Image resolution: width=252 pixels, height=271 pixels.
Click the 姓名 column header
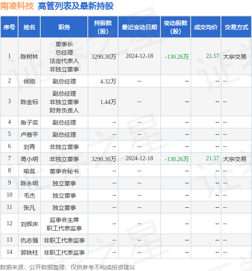29,27
